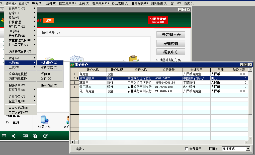The image size is (255, 155).
Task: Select 结算方式 in the submenu
Action: (x=50, y=67)
